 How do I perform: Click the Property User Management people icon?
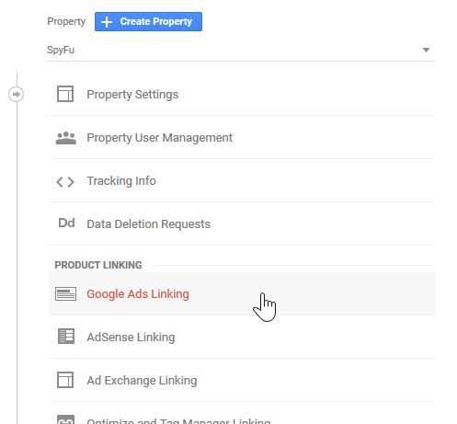coord(66,138)
